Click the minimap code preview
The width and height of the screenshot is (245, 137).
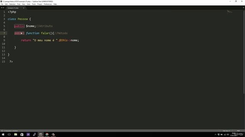coord(230,11)
